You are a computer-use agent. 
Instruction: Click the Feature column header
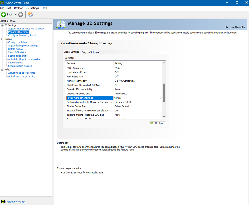pyautogui.click(x=89, y=63)
